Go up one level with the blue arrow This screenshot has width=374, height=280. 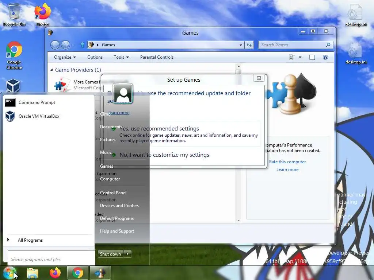(82, 45)
